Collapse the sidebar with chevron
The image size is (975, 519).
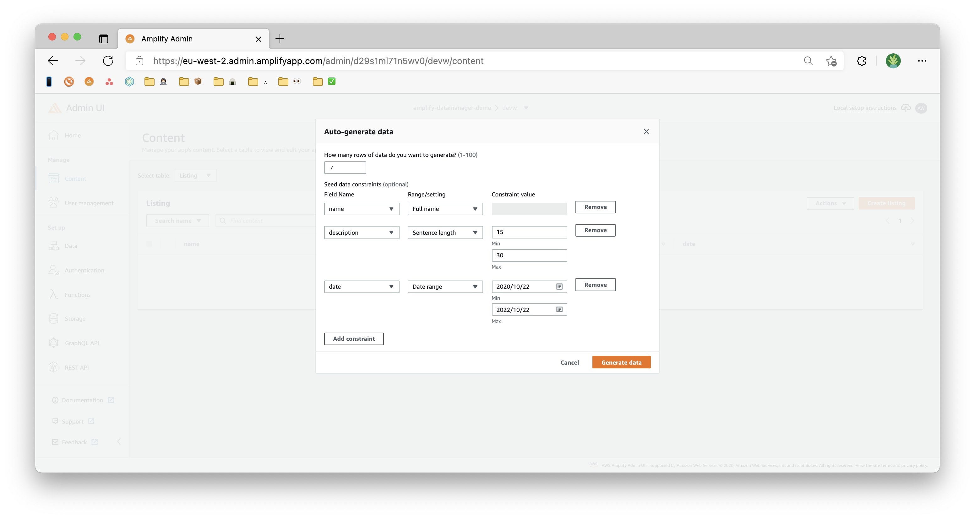pos(119,441)
